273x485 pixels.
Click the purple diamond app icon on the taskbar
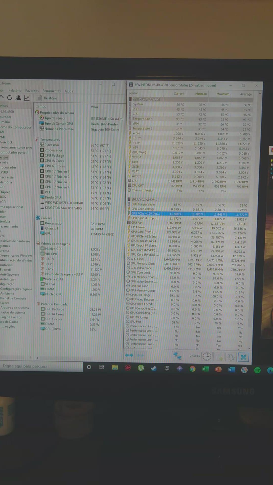tap(179, 369)
